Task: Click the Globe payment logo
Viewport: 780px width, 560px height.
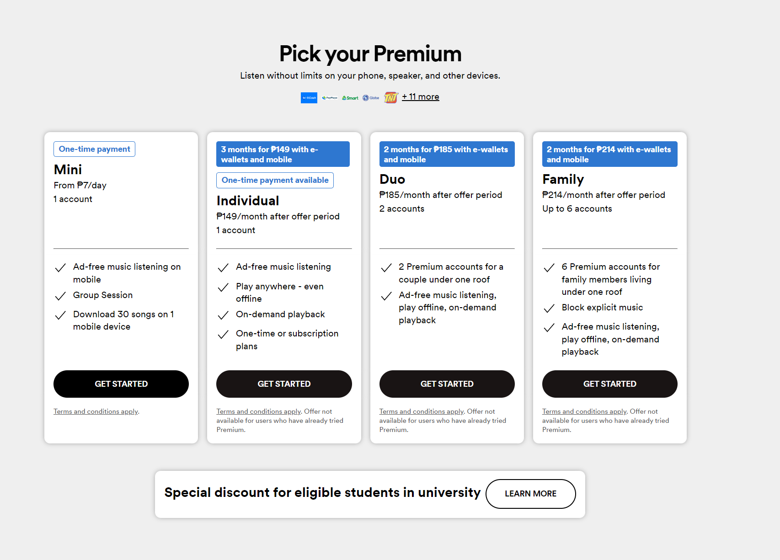Action: click(x=371, y=98)
